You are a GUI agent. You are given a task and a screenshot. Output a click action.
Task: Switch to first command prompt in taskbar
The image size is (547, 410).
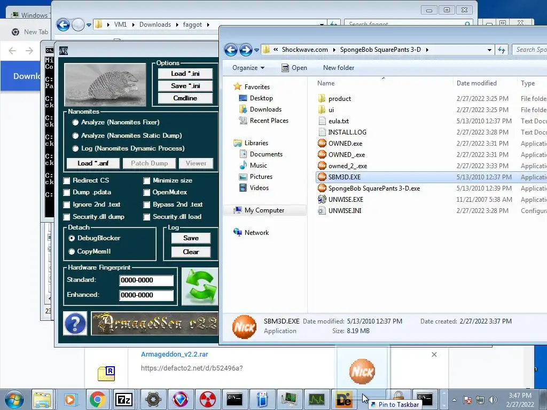tap(235, 399)
